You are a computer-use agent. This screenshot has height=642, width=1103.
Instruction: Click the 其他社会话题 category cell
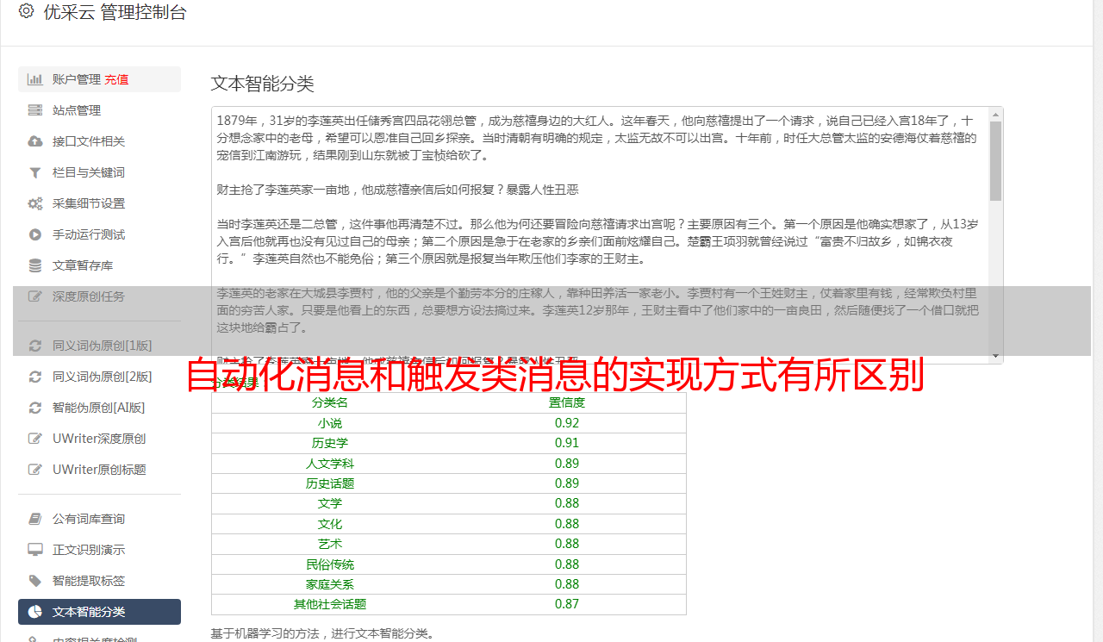(x=330, y=604)
